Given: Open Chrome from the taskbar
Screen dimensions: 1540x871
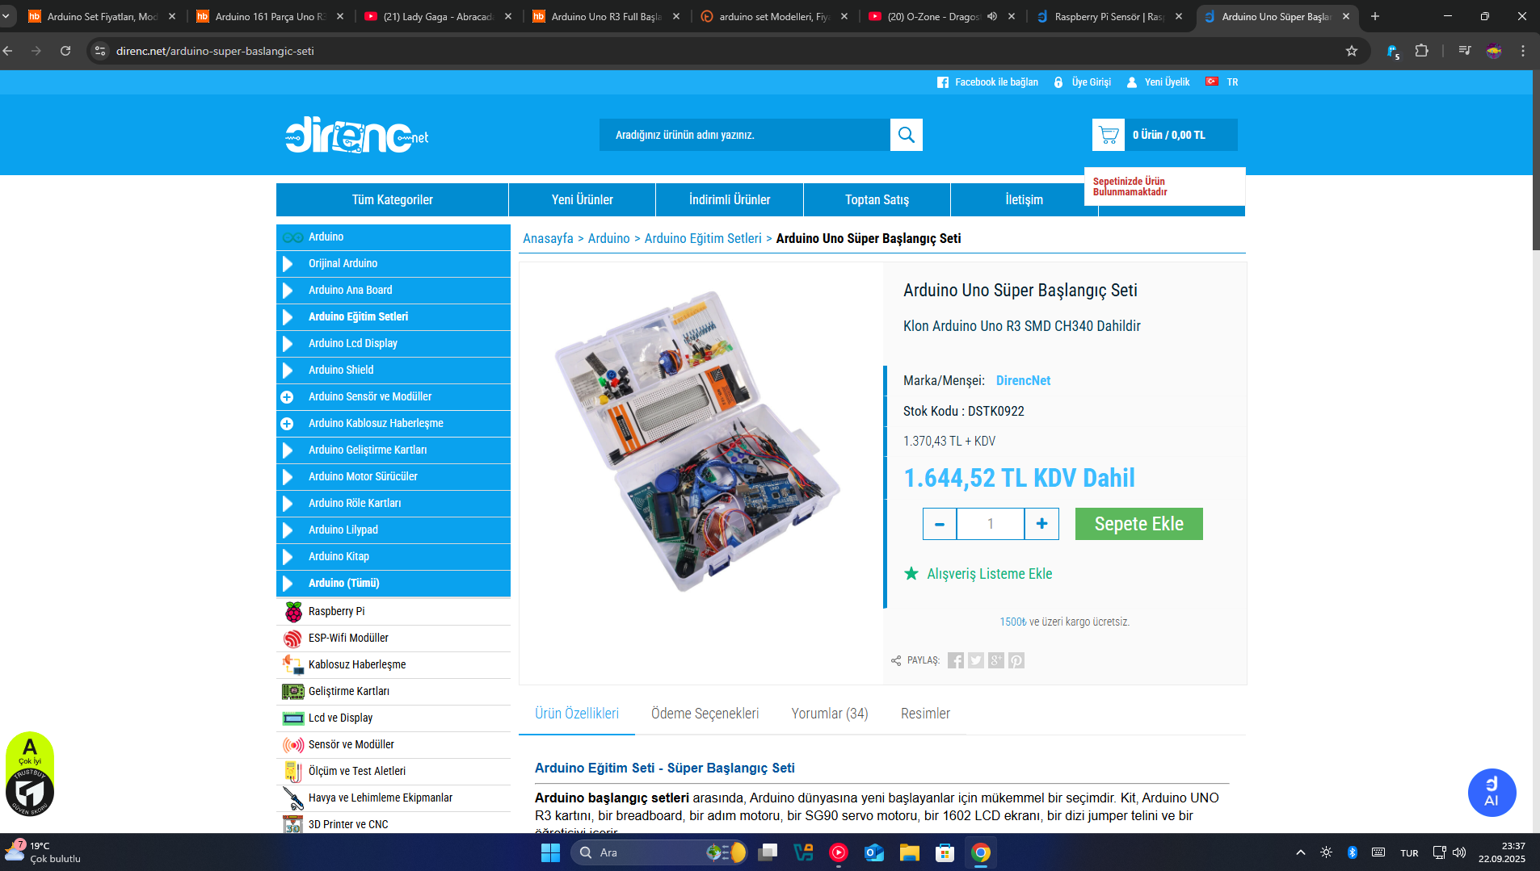Looking at the screenshot, I should (981, 852).
